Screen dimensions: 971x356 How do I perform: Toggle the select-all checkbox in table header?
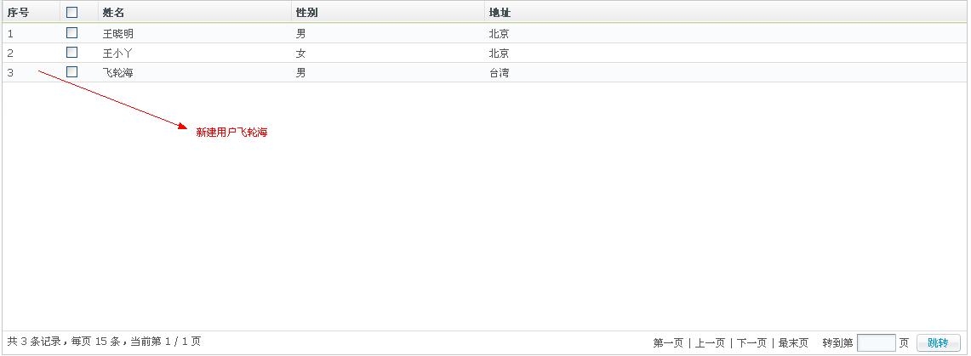71,13
